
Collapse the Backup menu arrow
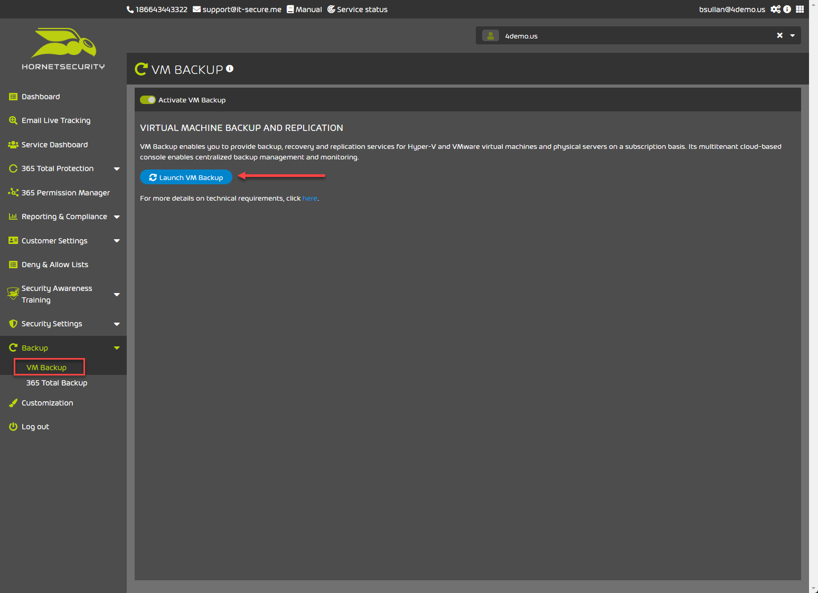coord(117,348)
